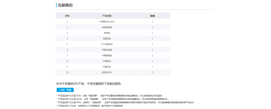271x109 pixels.
Task: Select the 手簿电池 table row
Action: 107,61
